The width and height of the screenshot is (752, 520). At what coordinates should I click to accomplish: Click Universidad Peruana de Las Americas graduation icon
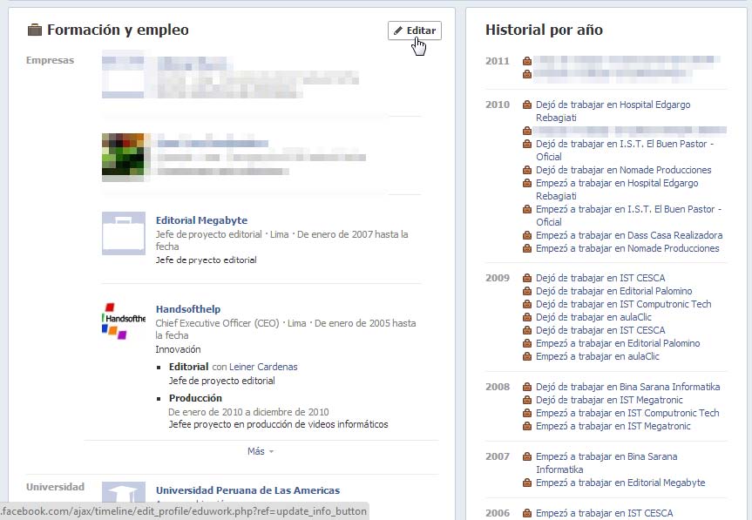[x=123, y=493]
